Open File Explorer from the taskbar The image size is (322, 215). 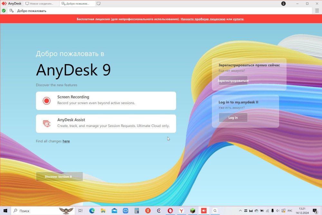pos(103,211)
